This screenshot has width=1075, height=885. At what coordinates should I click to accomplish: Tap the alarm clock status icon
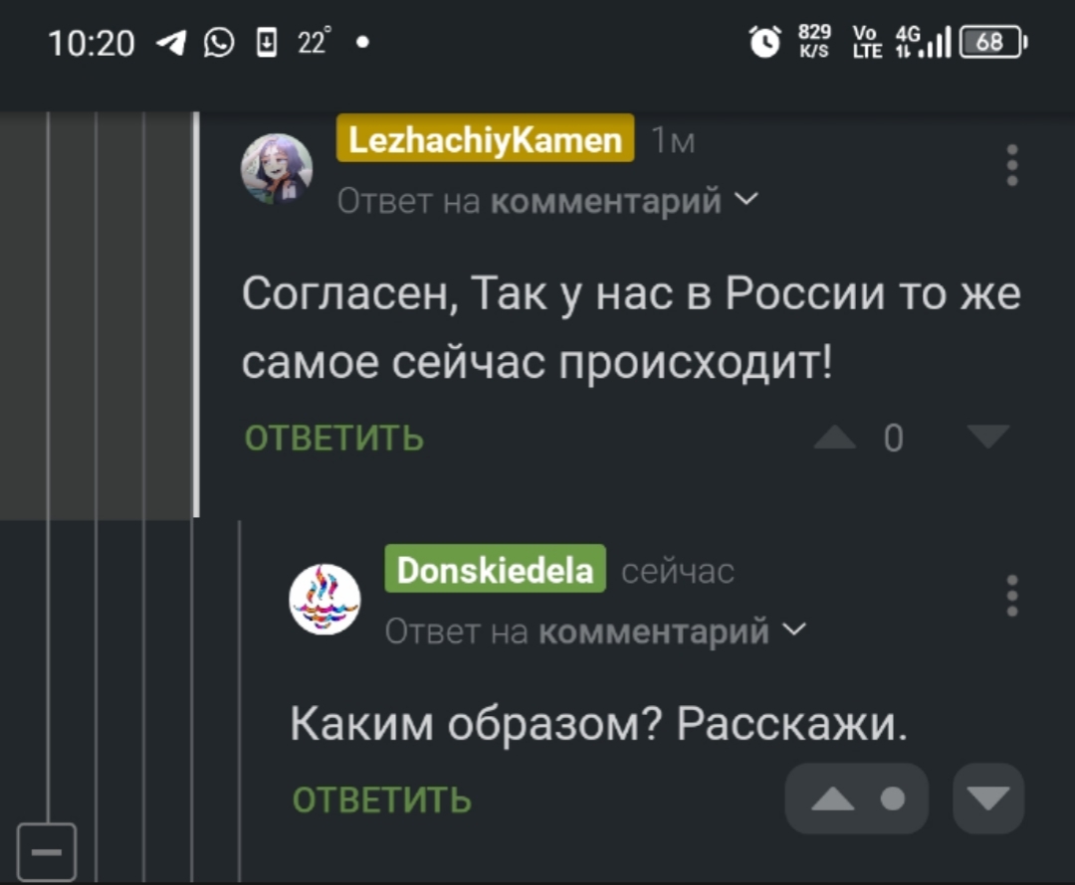764,42
